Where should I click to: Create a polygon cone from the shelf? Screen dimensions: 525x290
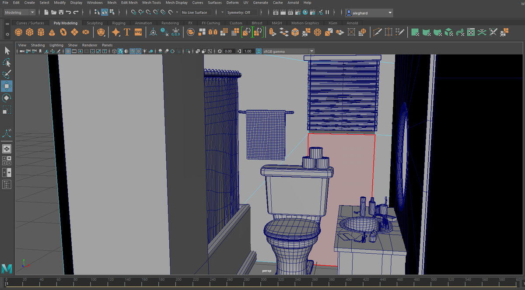52,32
